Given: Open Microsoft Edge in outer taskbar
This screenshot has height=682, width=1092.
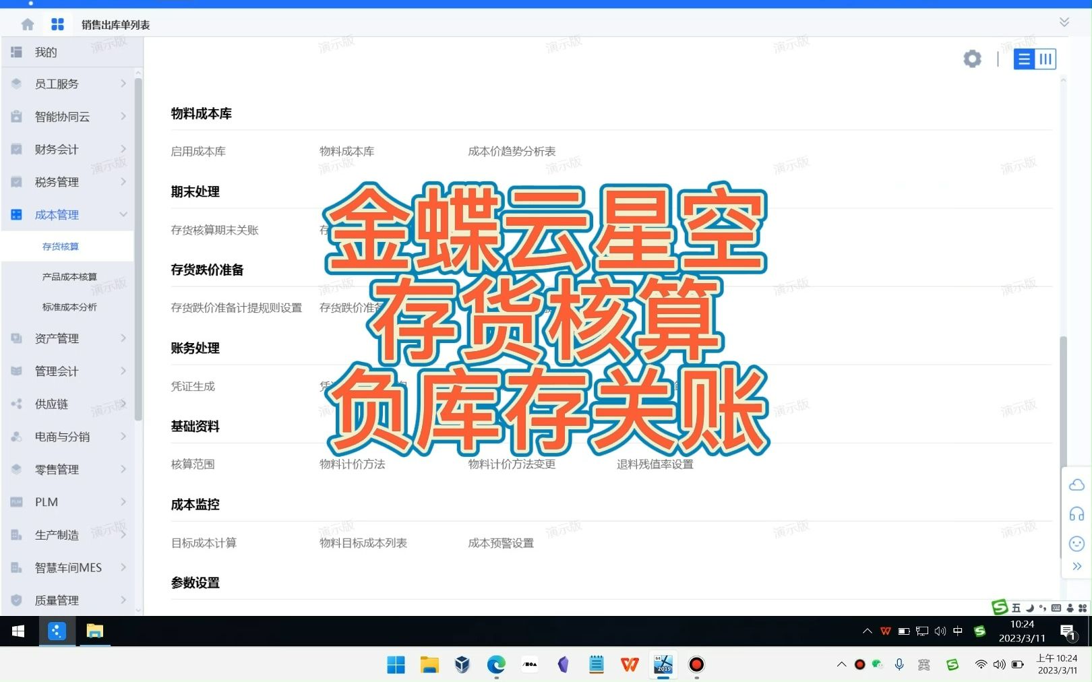Looking at the screenshot, I should pos(496,665).
